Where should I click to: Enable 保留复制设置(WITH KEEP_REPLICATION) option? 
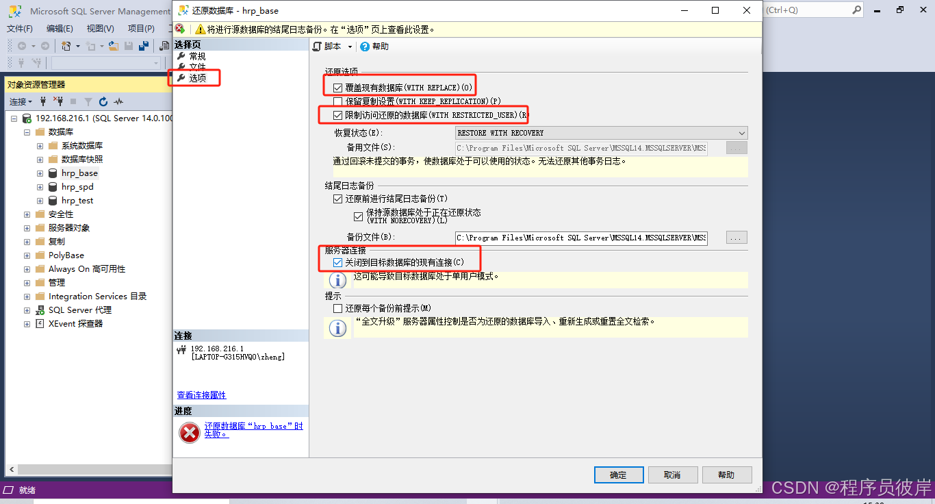pyautogui.click(x=338, y=100)
